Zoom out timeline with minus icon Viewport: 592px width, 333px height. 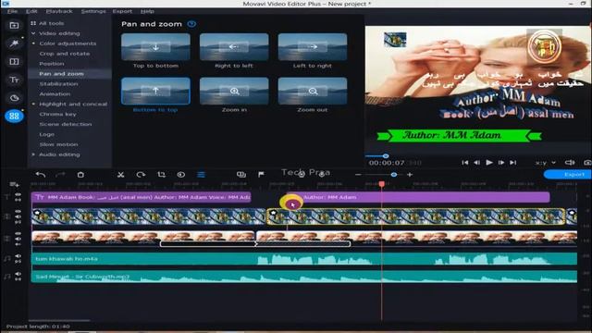tap(358, 175)
